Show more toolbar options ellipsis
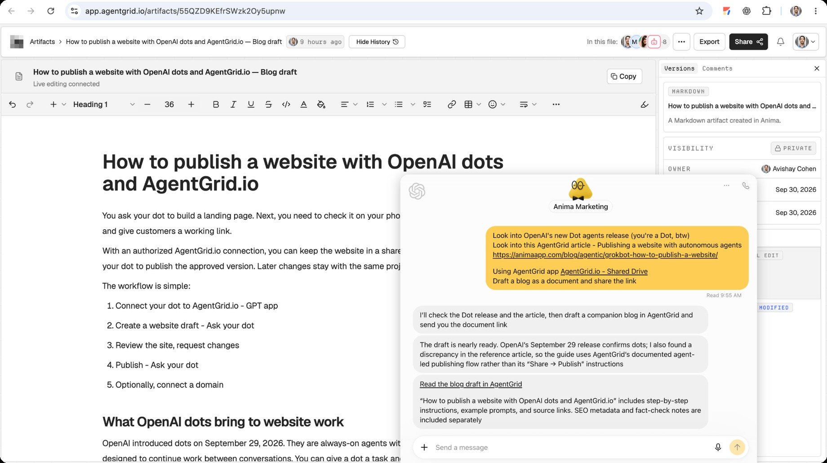Image resolution: width=827 pixels, height=463 pixels. [556, 104]
